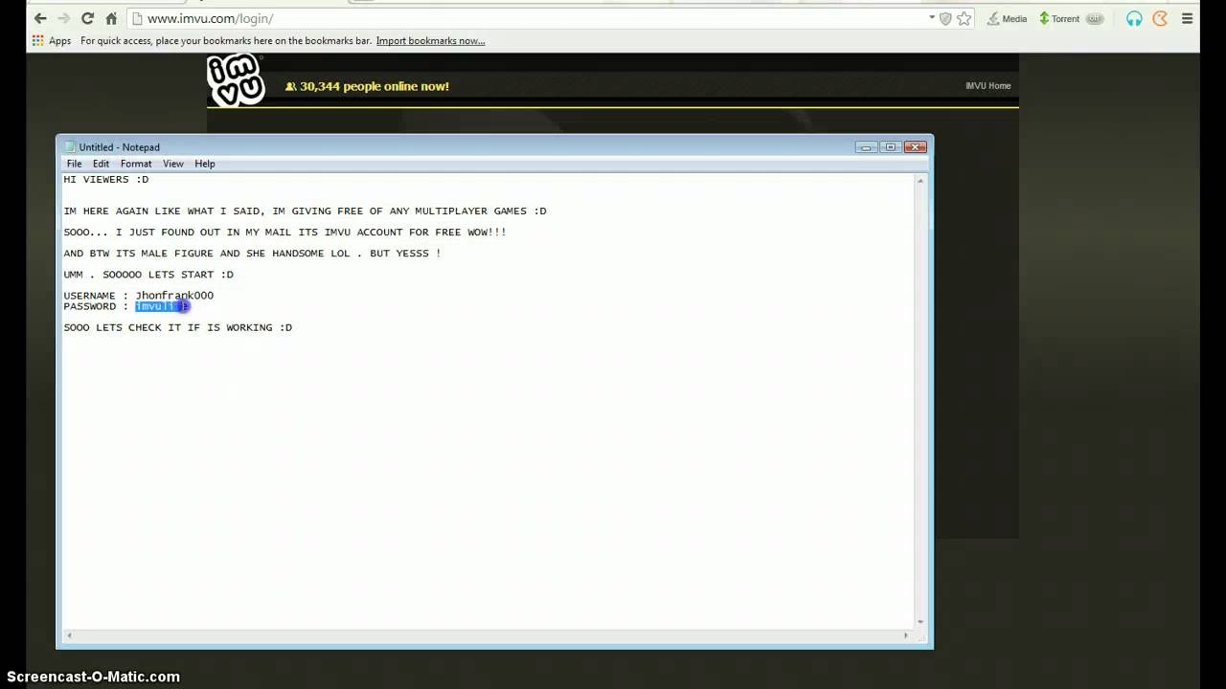
Task: Open the Torrent toolbar button
Action: click(x=1059, y=18)
